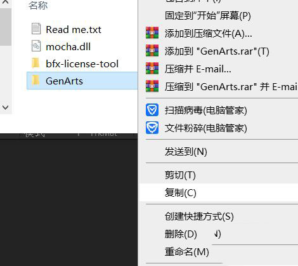Click the GenArts folder icon
The height and width of the screenshot is (266, 298).
tap(36, 81)
